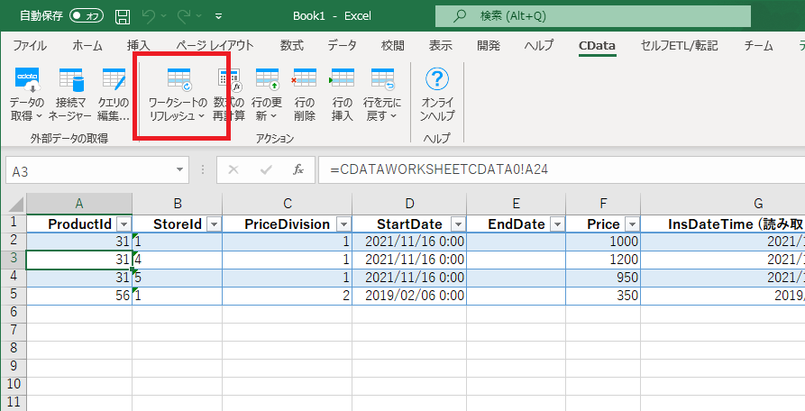Screen dimensions: 805x411
Task: Click the InsDateTime column header cell
Action: (723, 224)
